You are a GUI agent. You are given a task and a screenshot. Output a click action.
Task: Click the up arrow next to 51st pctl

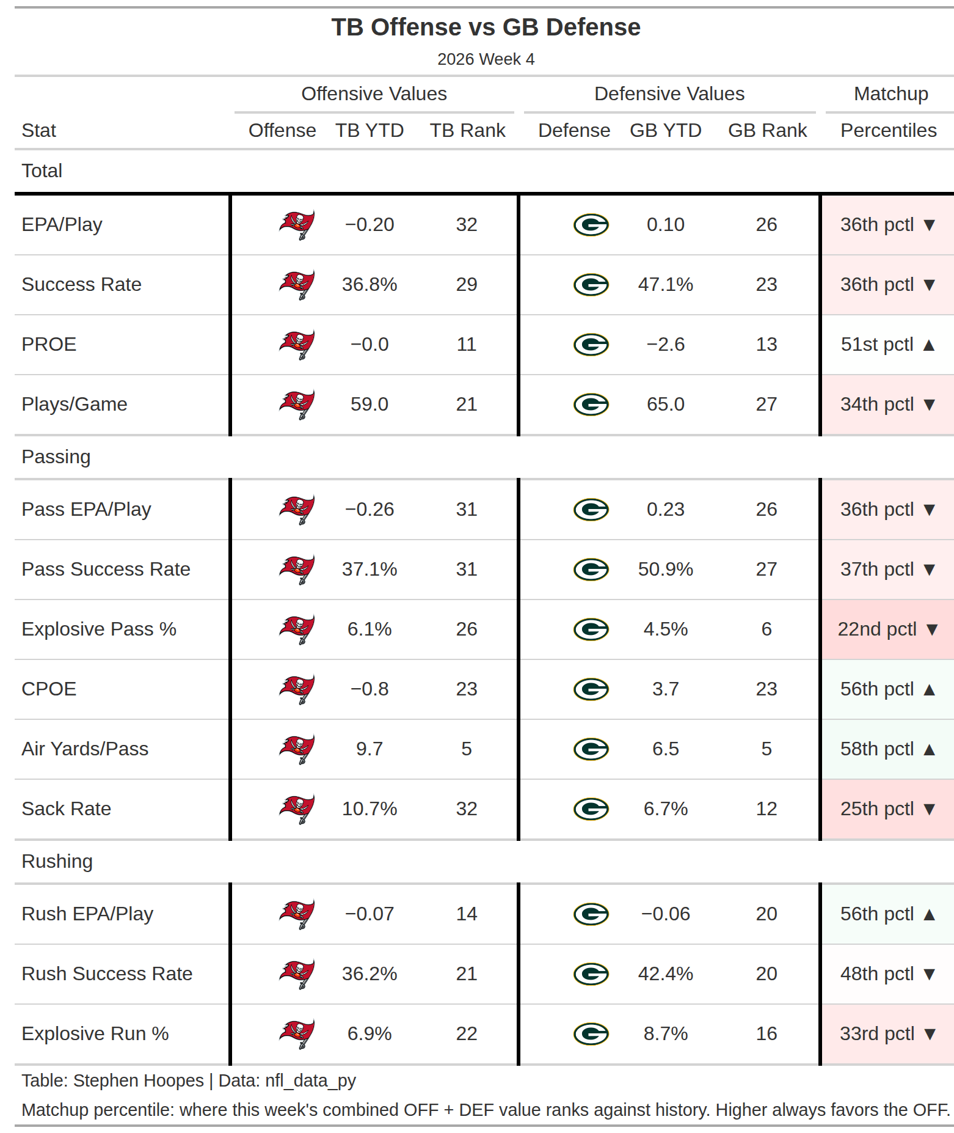coord(929,345)
